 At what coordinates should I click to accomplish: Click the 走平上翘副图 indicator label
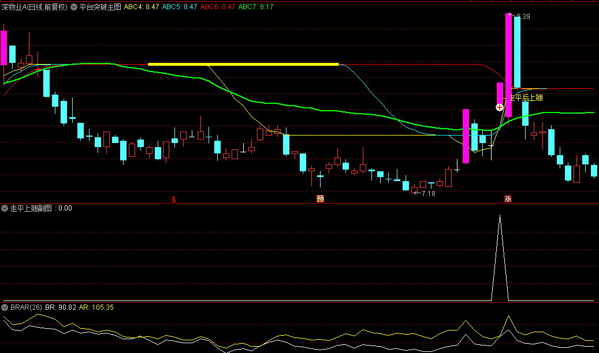click(31, 208)
